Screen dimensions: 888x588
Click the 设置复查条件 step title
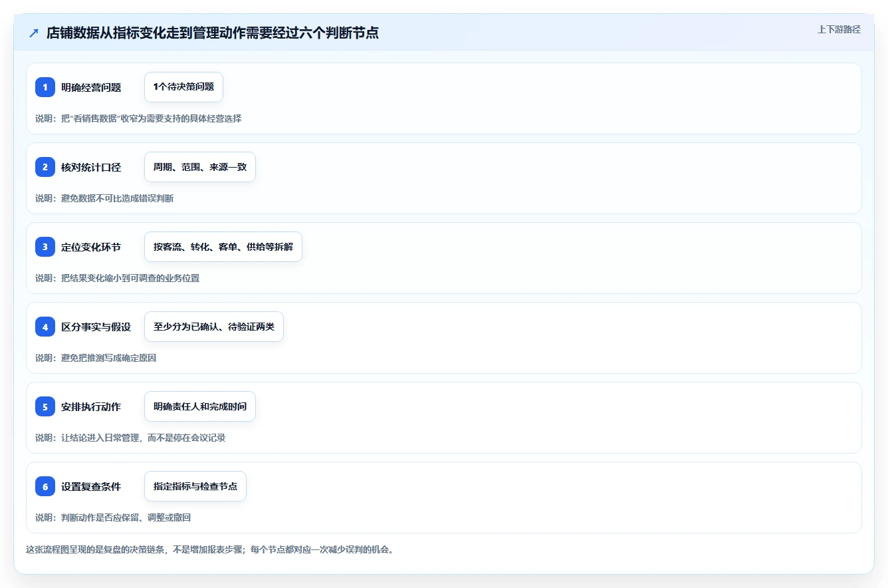(91, 486)
